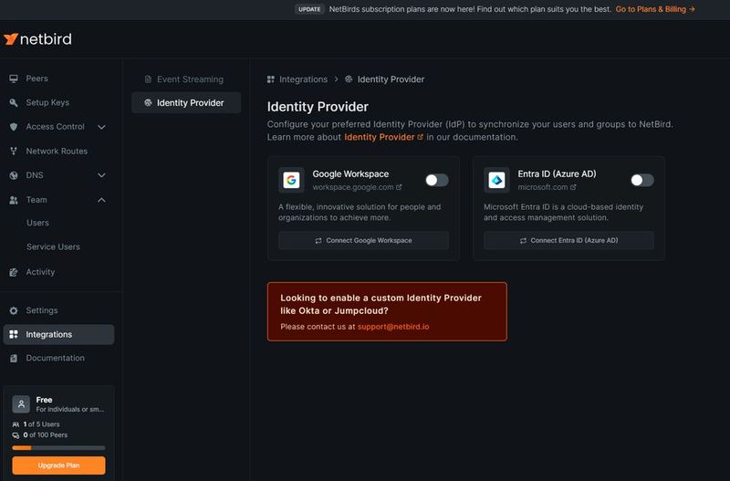Image resolution: width=730 pixels, height=481 pixels.
Task: Click the Identity Provider page heading
Action: coord(318,107)
